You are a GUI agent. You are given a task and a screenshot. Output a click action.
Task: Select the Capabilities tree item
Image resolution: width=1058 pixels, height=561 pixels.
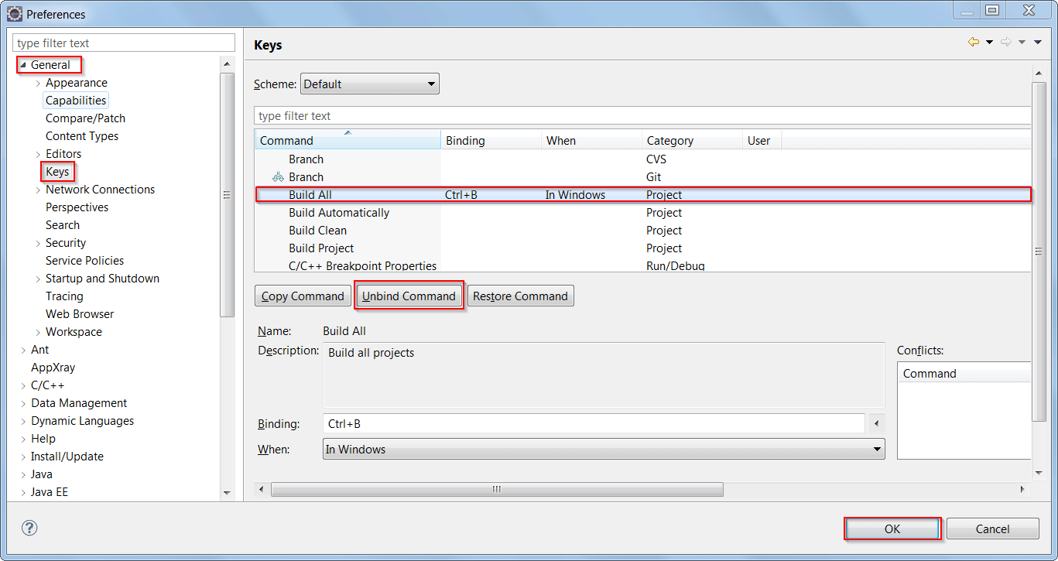pos(76,101)
